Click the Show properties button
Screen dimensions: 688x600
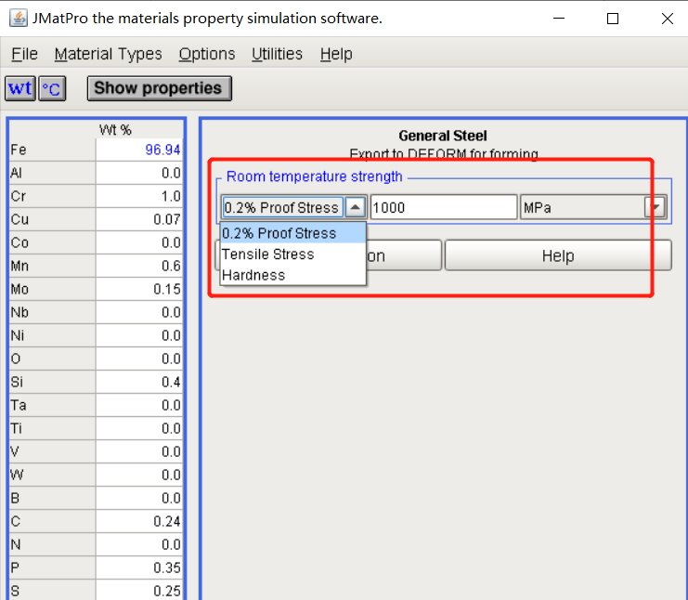pyautogui.click(x=159, y=88)
